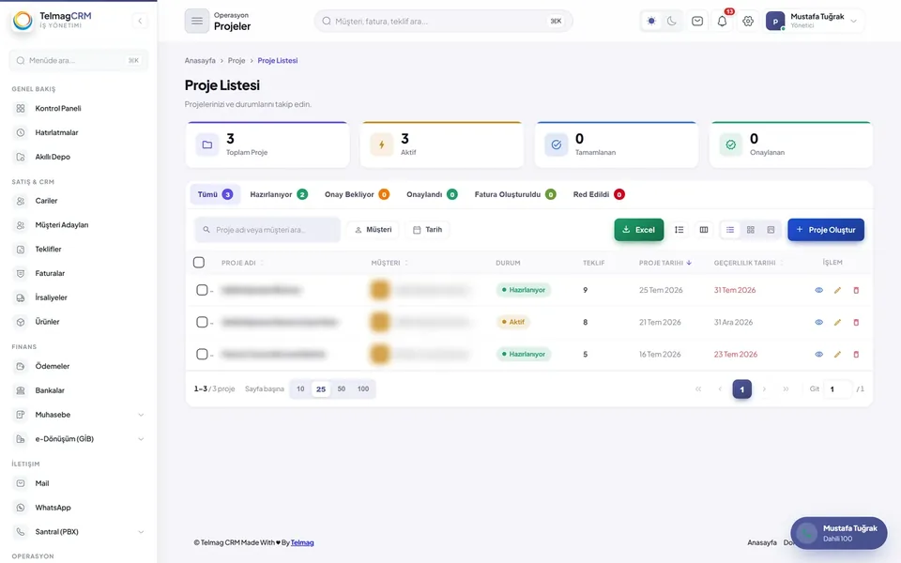
Task: Open notifications bell with 13 badge
Action: 723,22
